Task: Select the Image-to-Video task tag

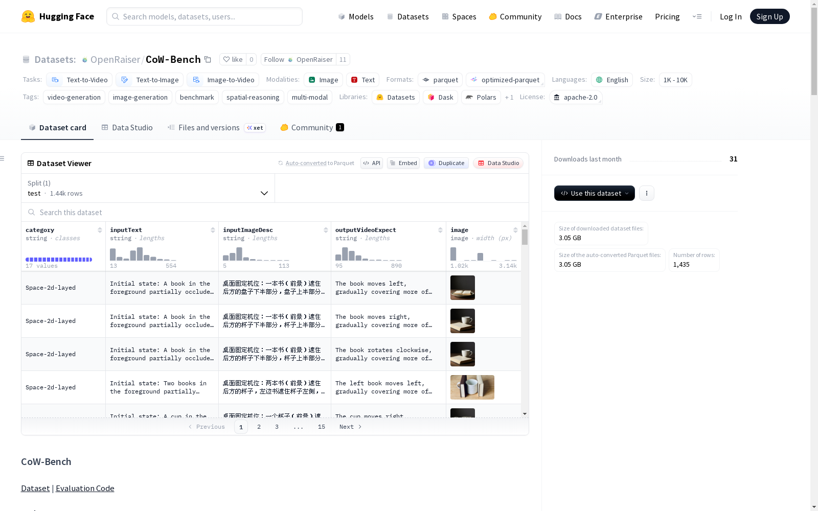Action: pyautogui.click(x=223, y=80)
